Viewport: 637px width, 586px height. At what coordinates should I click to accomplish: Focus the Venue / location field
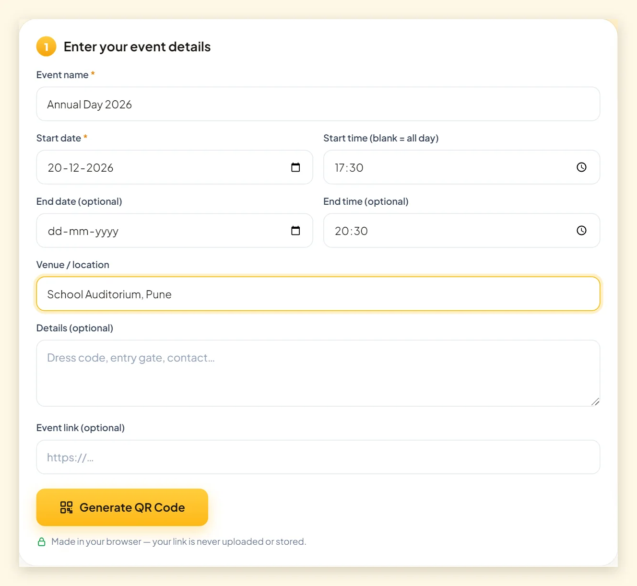[x=318, y=294]
